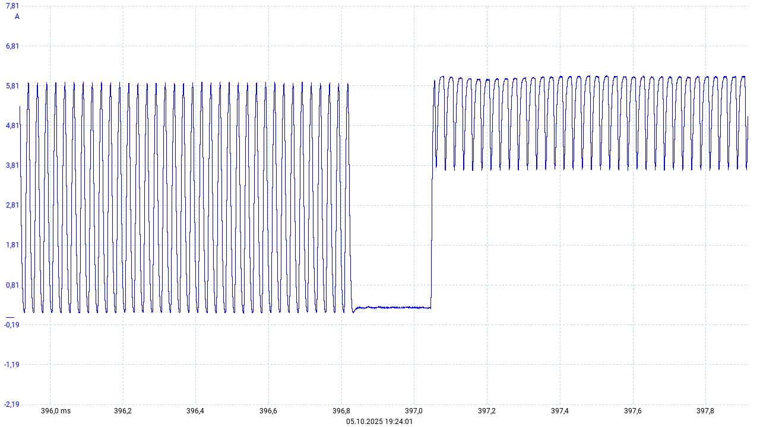This screenshot has width=760, height=427.
Task: Click the 397,2 time axis label
Action: pos(487,411)
